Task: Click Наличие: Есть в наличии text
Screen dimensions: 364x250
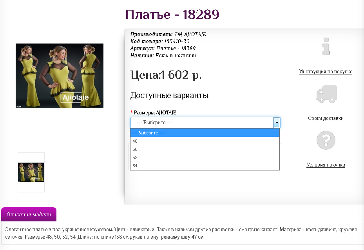Action: pyautogui.click(x=163, y=56)
